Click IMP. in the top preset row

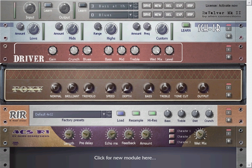point(190,6)
